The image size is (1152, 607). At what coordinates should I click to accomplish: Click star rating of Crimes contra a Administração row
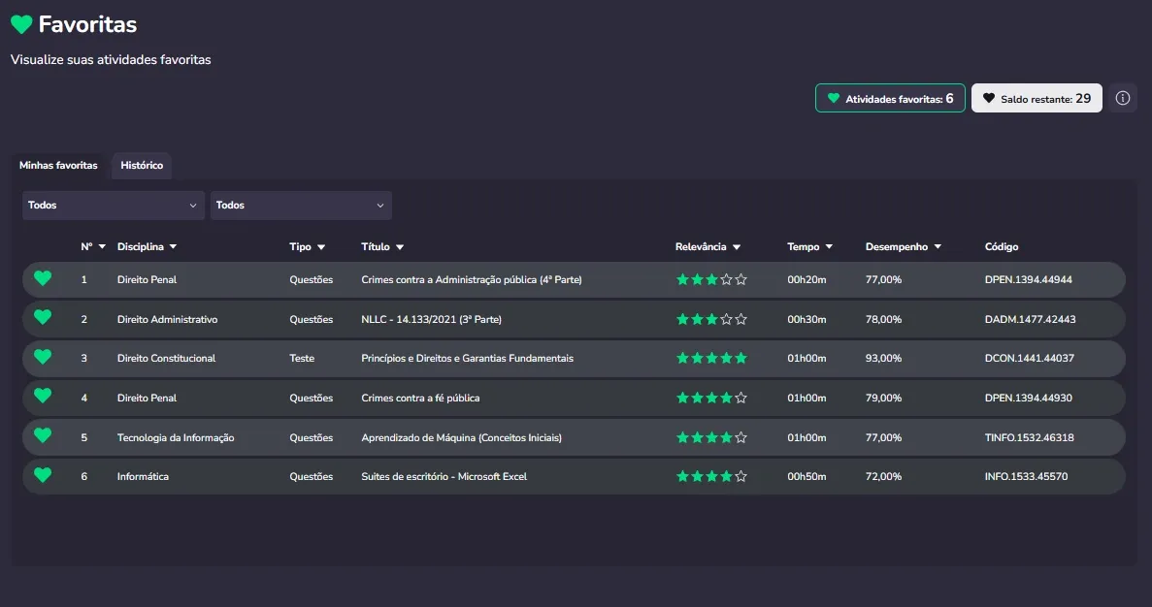pos(711,279)
